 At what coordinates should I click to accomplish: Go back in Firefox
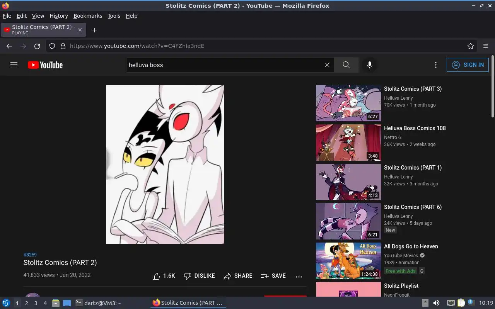click(9, 46)
